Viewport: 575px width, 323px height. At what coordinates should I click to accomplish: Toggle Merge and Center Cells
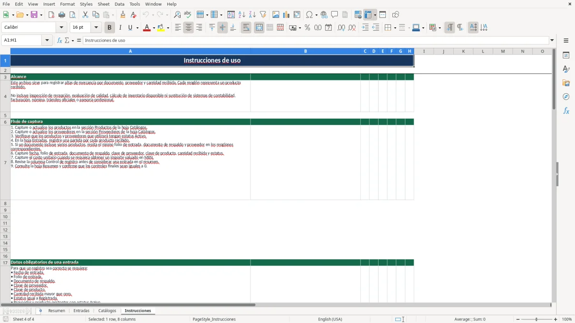[259, 28]
